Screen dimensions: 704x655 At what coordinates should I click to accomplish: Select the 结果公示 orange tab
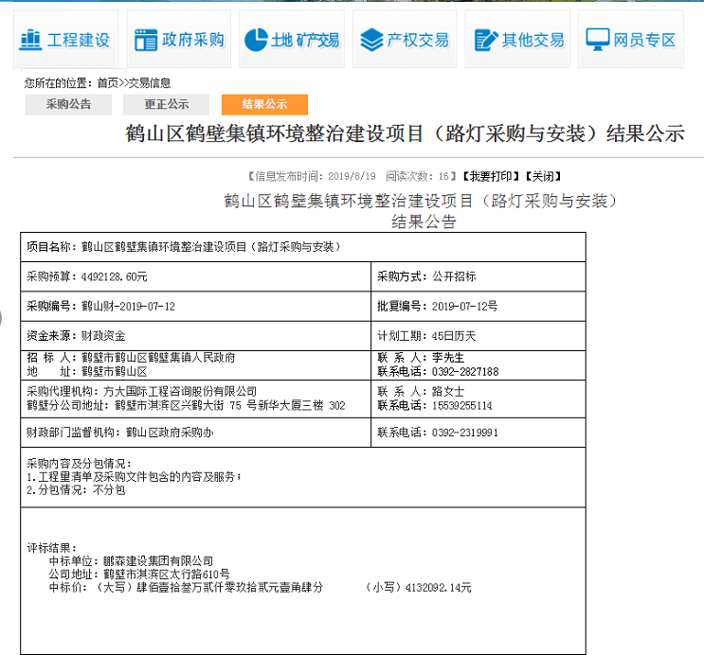[265, 104]
